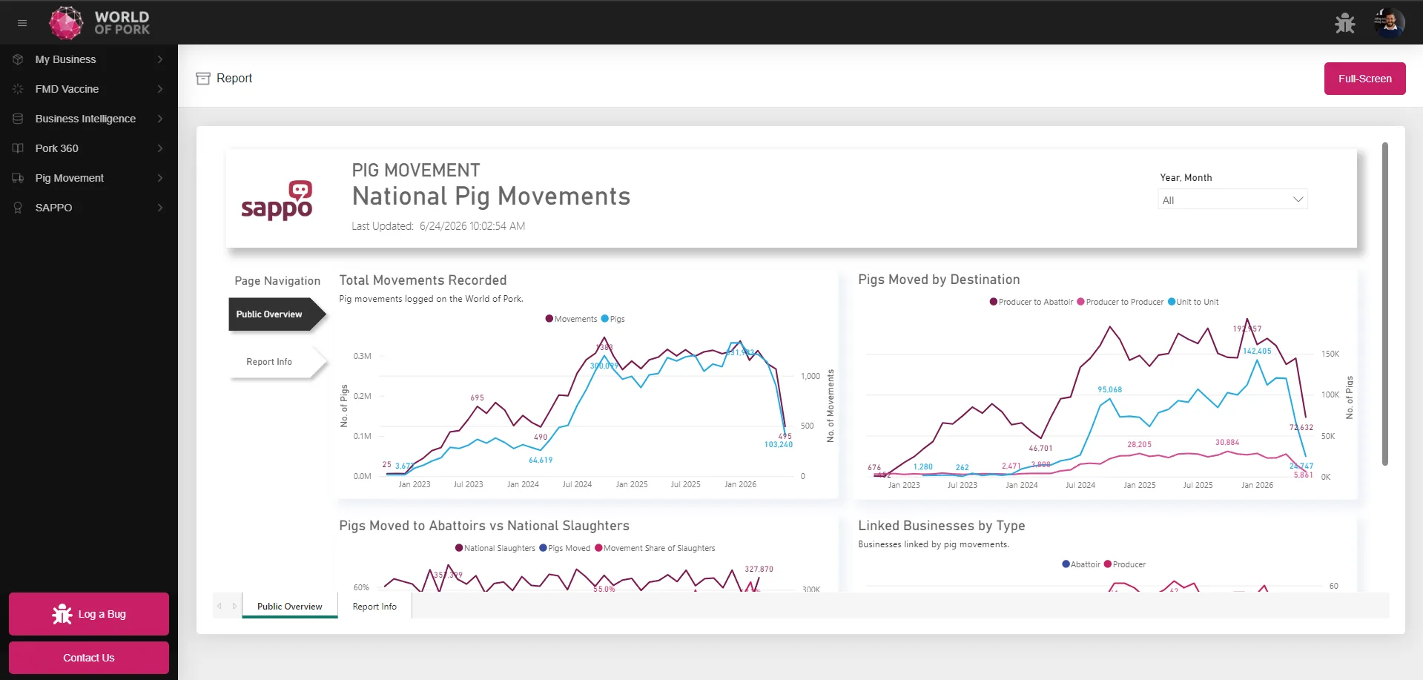Expand the FMD Vaccine menu chevron
The width and height of the screenshot is (1423, 680).
point(159,89)
